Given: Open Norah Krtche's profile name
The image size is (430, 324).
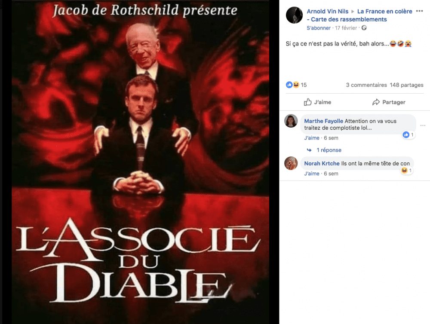Looking at the screenshot, I should (322, 163).
